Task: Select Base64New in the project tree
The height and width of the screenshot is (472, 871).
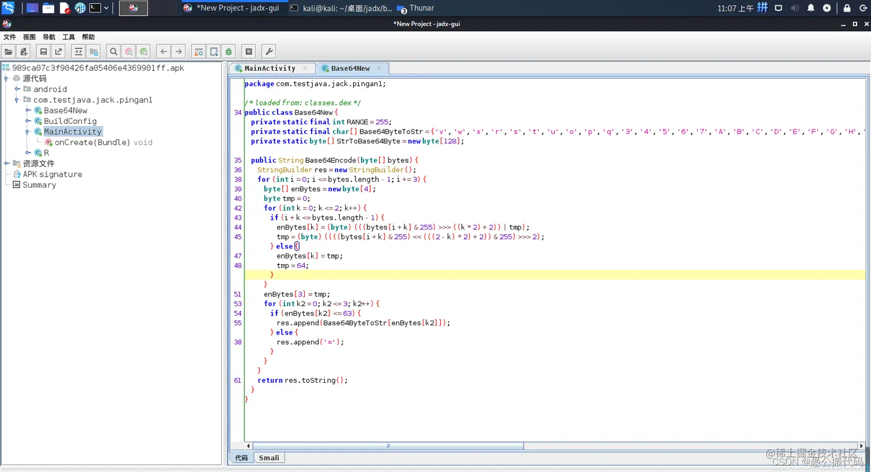Action: point(66,111)
